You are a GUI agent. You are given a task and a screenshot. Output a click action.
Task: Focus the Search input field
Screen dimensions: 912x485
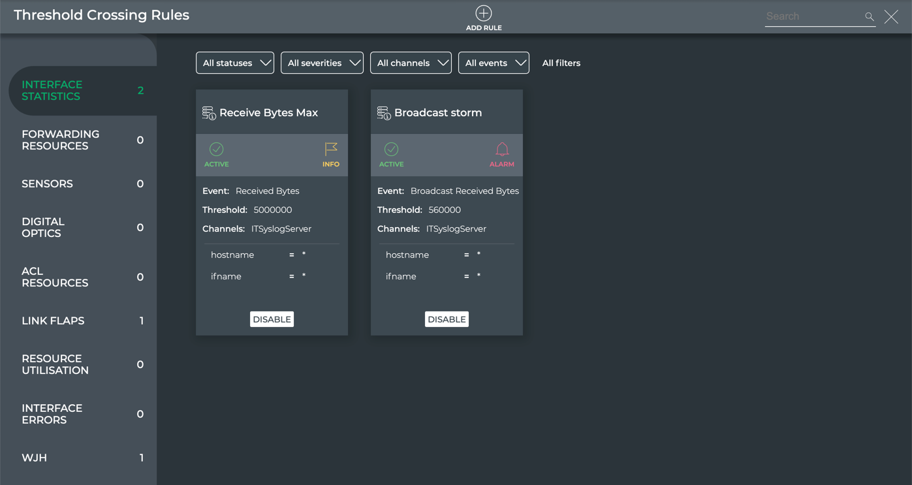(x=813, y=17)
